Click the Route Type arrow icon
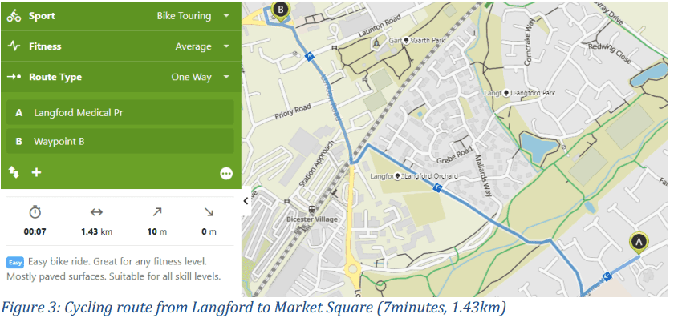 (14, 77)
